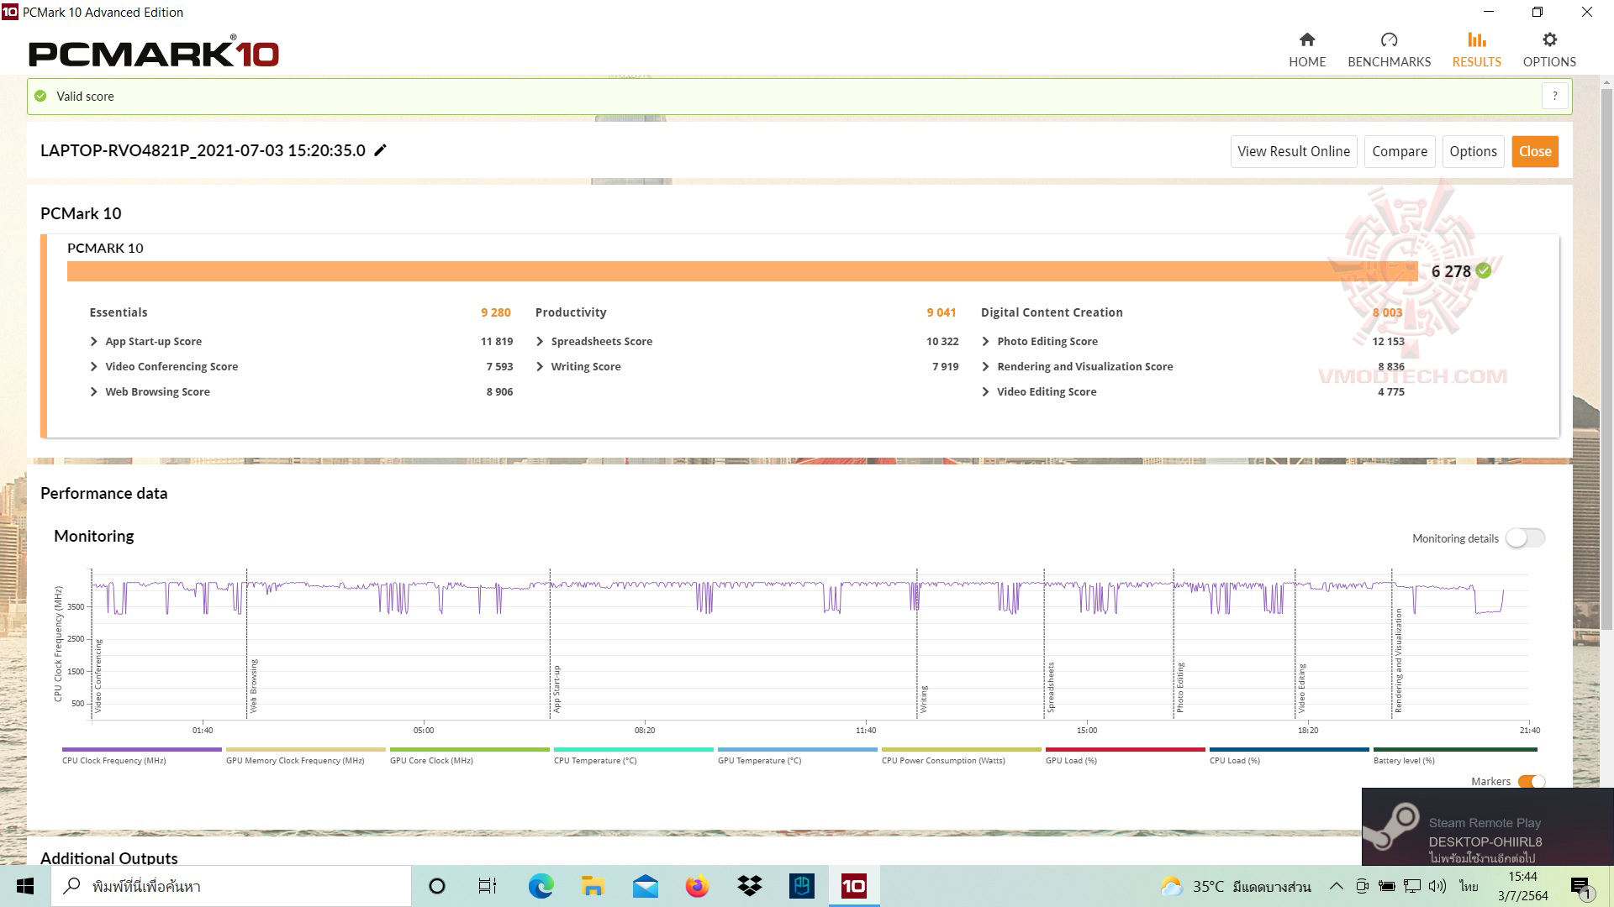Open the Options gear icon

click(1549, 40)
